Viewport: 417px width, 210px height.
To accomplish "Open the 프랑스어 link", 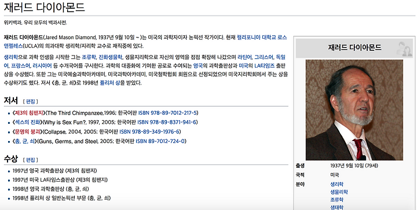I will [20, 65].
